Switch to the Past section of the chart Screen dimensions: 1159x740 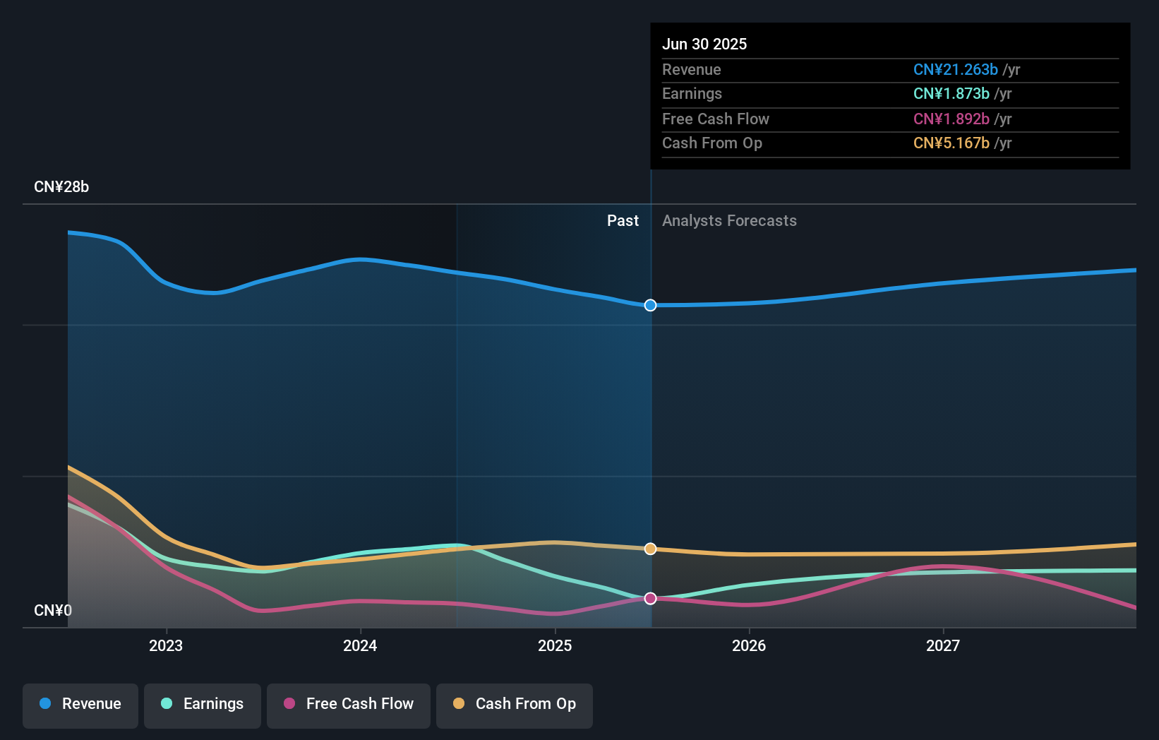(x=623, y=220)
